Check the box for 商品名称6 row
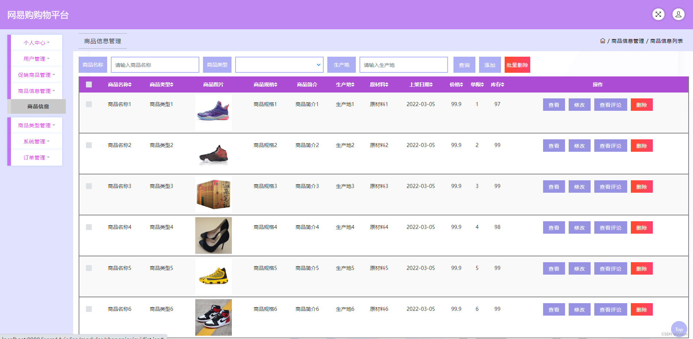This screenshot has width=693, height=339. (x=89, y=309)
